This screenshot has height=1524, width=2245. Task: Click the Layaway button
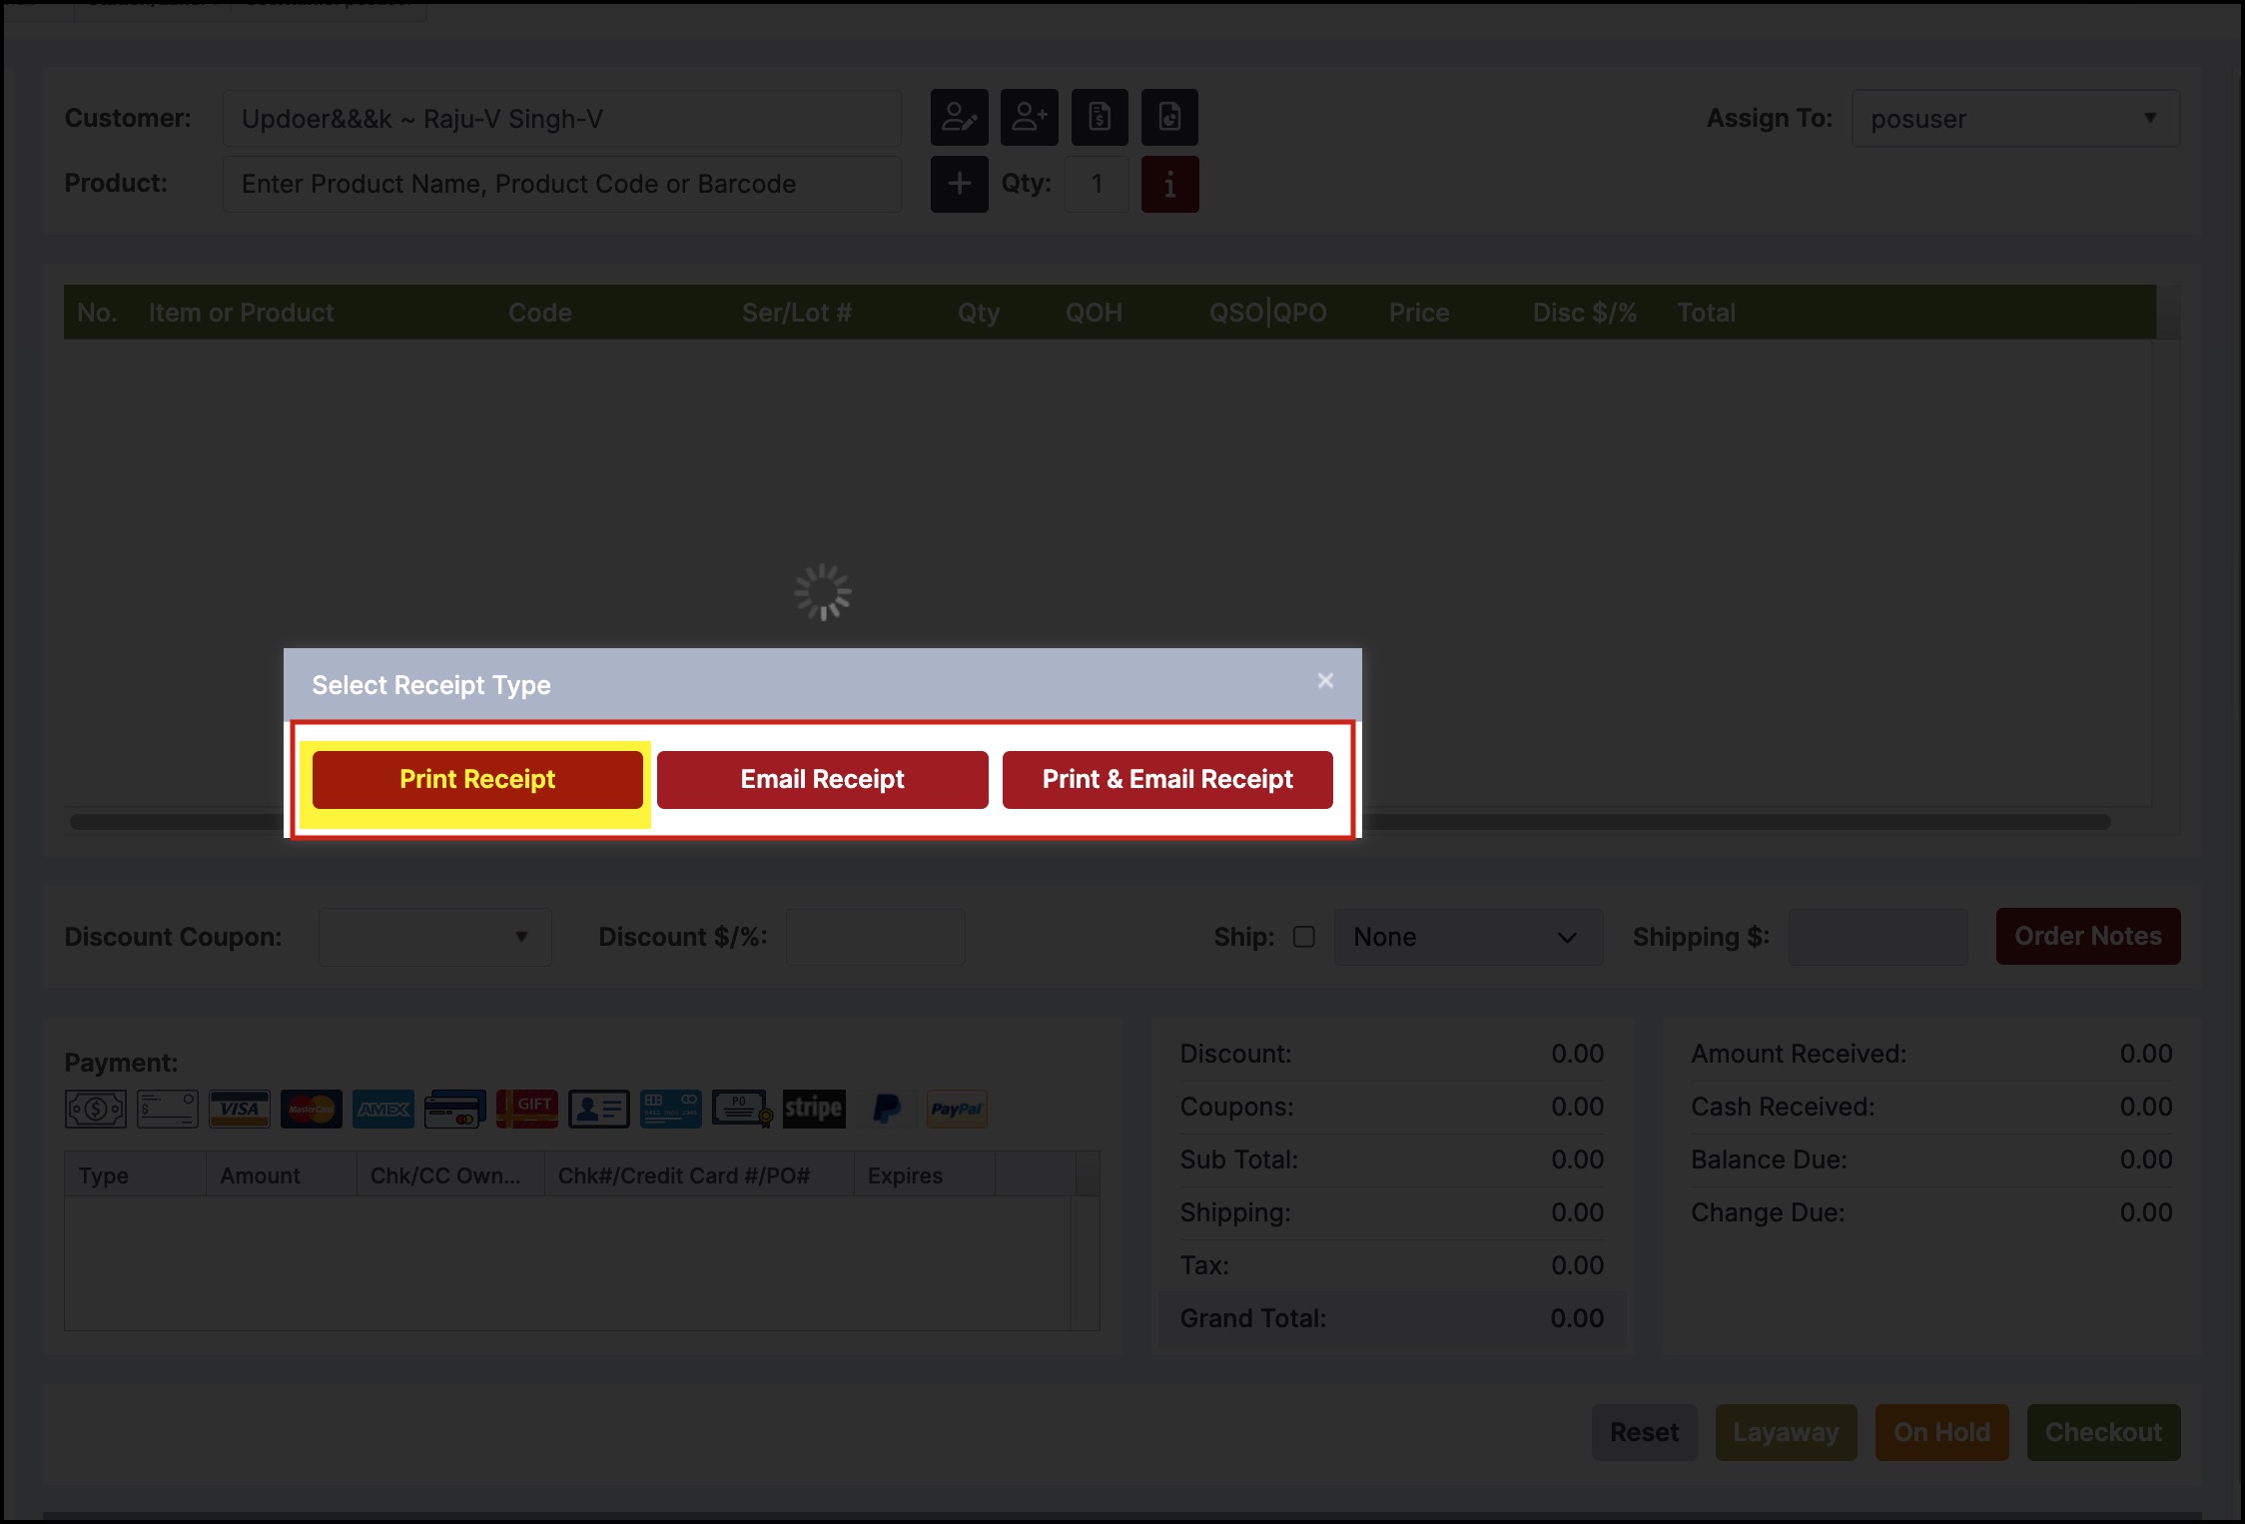pyautogui.click(x=1786, y=1432)
